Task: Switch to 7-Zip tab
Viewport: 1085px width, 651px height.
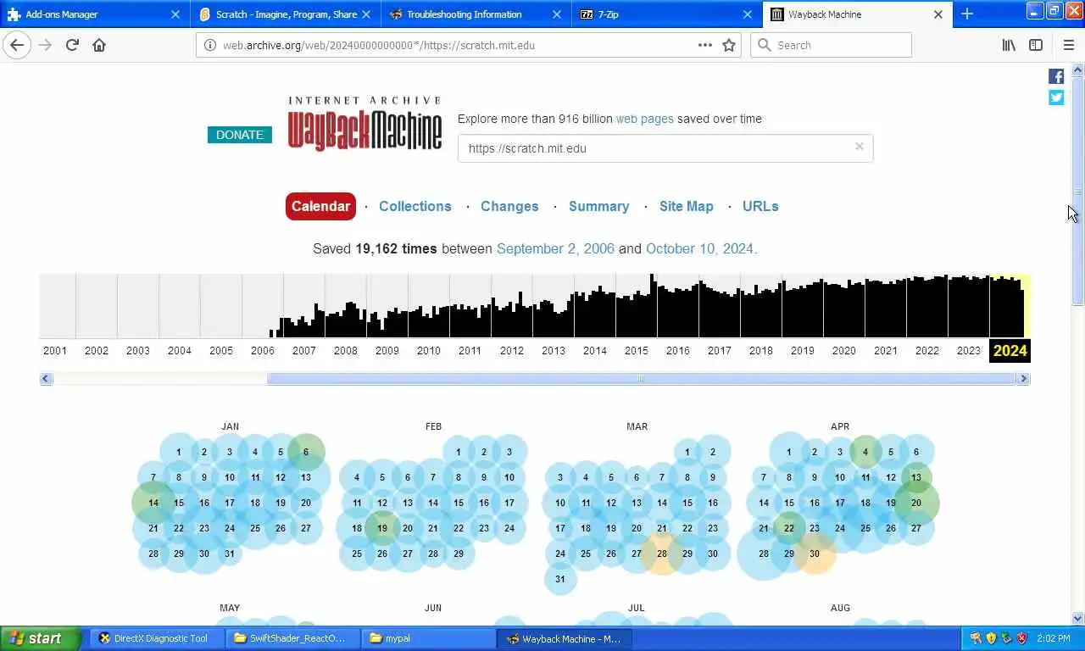Action: point(667,14)
